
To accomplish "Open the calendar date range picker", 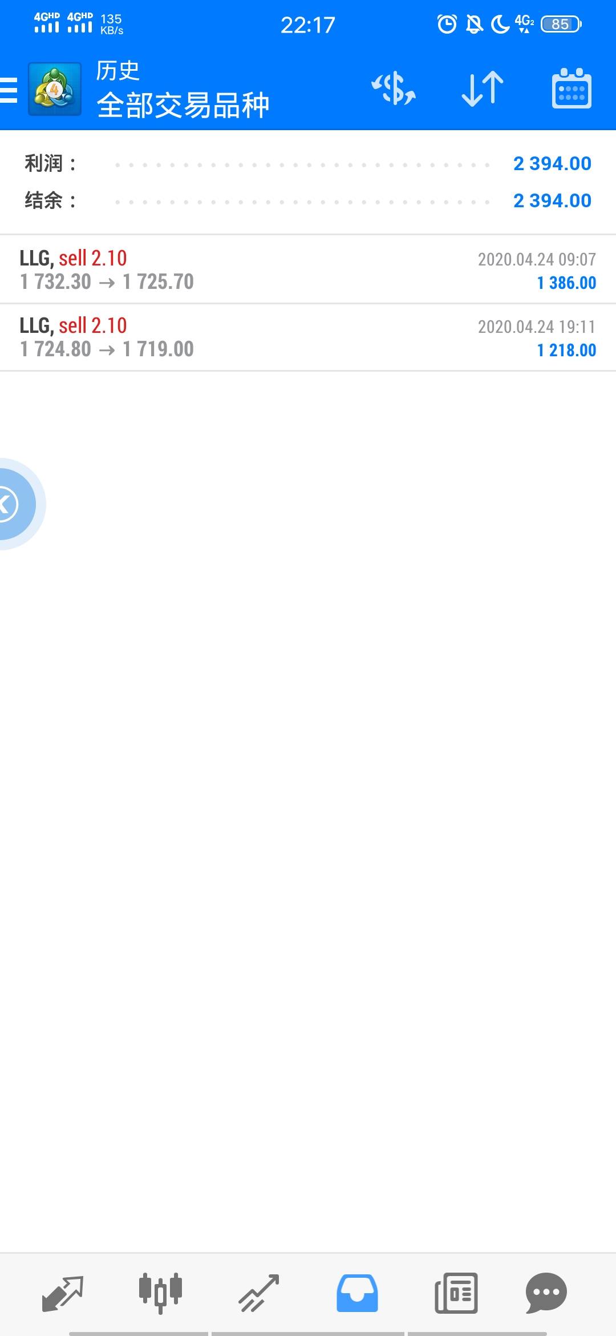I will [572, 89].
